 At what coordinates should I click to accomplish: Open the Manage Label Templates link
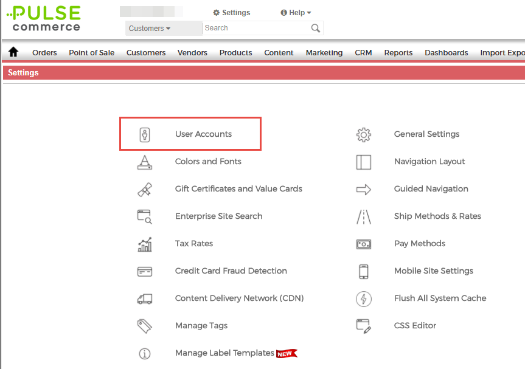coord(224,353)
